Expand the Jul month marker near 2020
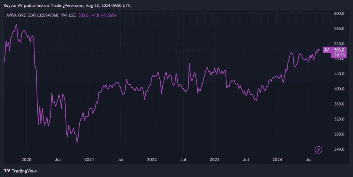This screenshot has height=177, width=353. coord(58,160)
